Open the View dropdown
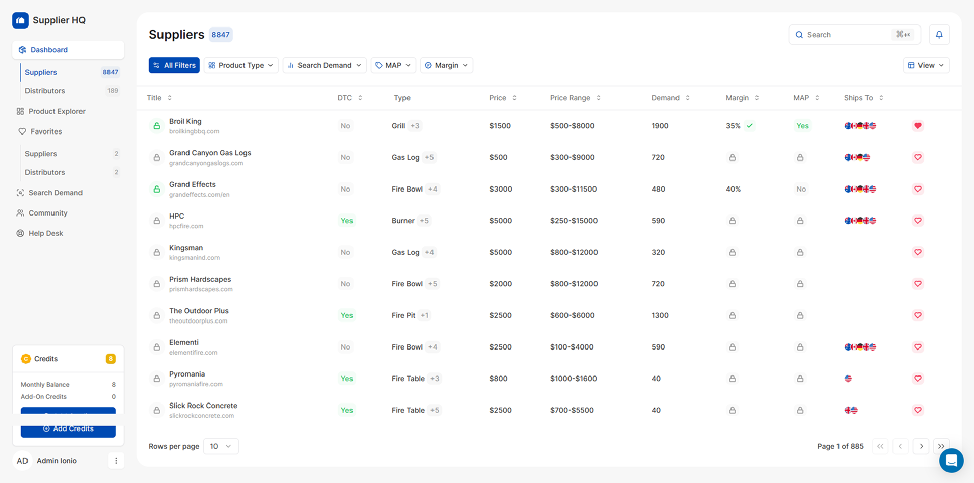 point(926,65)
